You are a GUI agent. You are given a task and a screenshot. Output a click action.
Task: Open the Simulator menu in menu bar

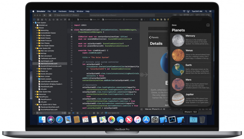[41, 11]
